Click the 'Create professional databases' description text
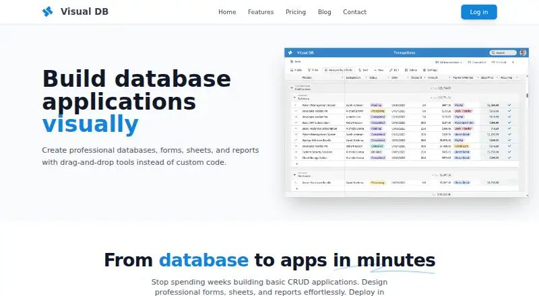 (x=150, y=156)
